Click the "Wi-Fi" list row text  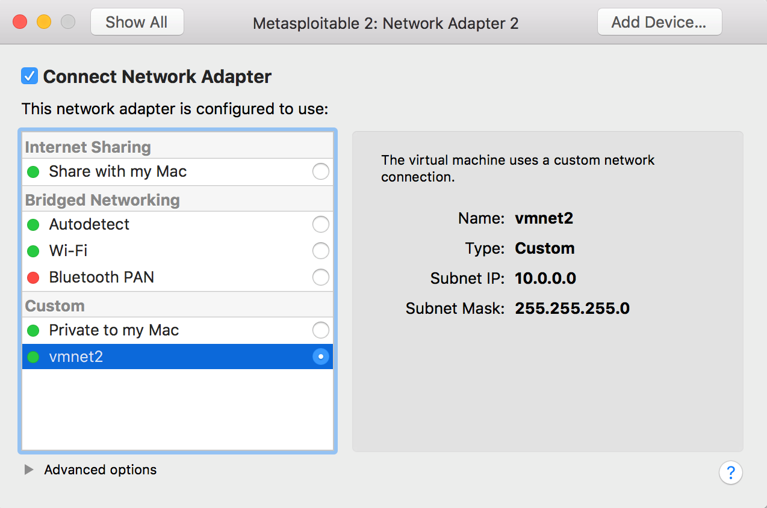[68, 251]
